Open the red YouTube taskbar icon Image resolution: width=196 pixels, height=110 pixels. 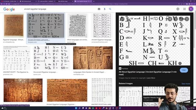(x=100, y=108)
